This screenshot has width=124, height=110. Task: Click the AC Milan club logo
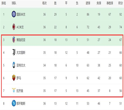click(14, 27)
